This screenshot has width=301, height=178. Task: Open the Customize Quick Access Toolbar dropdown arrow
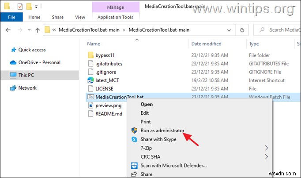pyautogui.click(x=36, y=7)
